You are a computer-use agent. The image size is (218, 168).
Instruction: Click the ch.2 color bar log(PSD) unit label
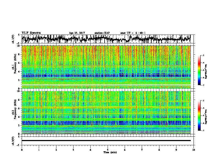pyautogui.click(x=206, y=116)
